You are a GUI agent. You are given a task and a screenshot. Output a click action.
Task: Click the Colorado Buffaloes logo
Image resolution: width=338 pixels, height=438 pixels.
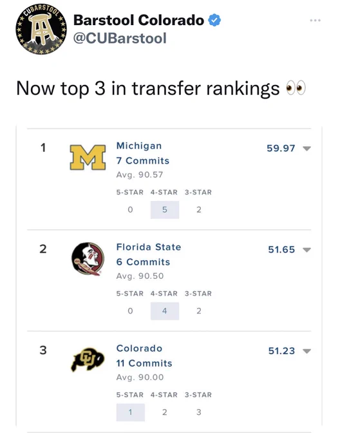(88, 359)
